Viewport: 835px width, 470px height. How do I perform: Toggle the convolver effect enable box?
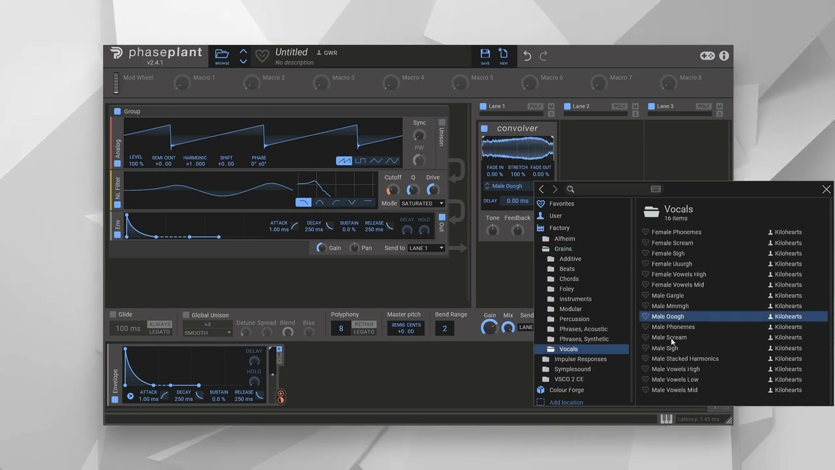tap(485, 129)
